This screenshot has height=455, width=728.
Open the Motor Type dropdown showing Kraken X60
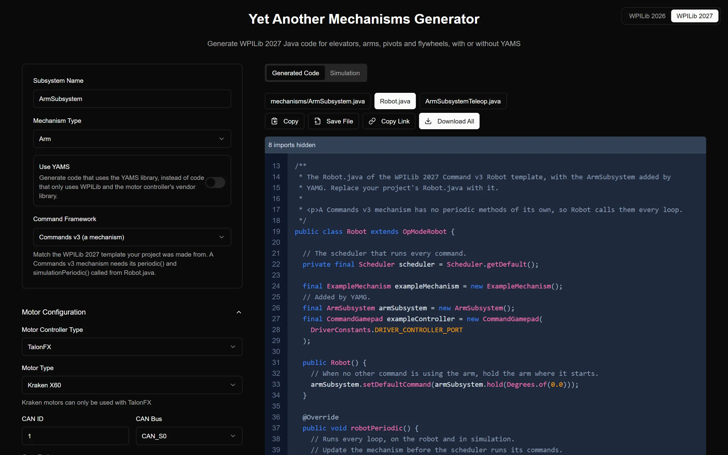pyautogui.click(x=132, y=385)
